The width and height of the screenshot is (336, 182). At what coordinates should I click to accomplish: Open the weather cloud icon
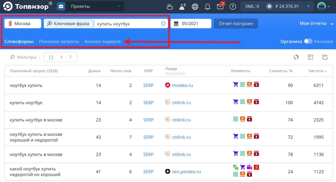pyautogui.click(x=170, y=7)
